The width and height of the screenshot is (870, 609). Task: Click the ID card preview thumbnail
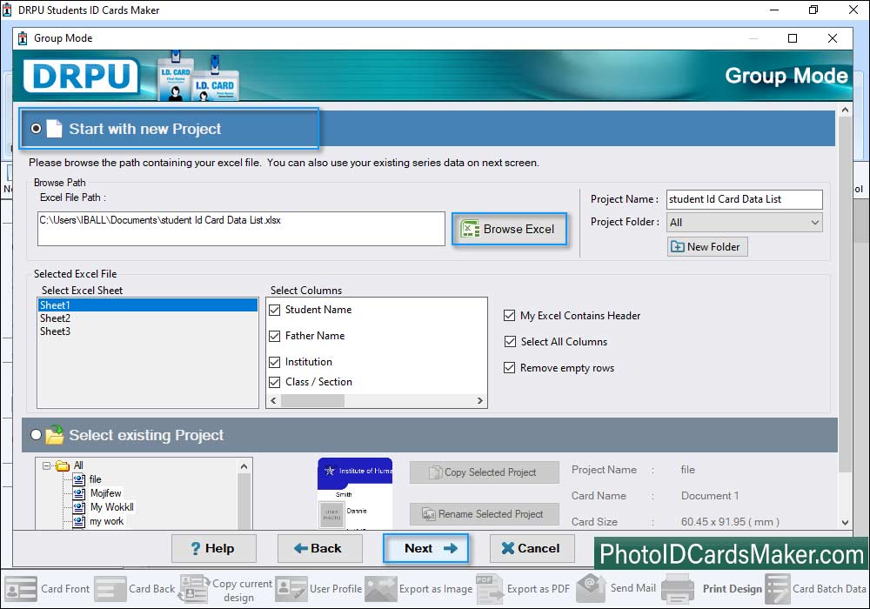pos(355,492)
